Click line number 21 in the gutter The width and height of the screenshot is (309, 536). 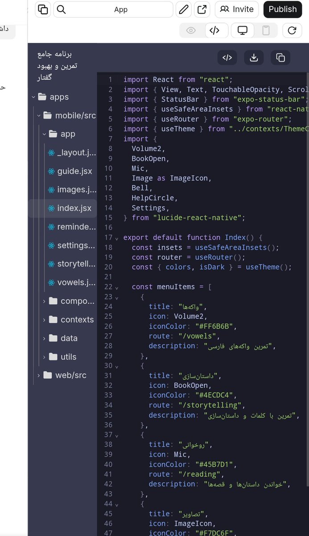(108, 277)
